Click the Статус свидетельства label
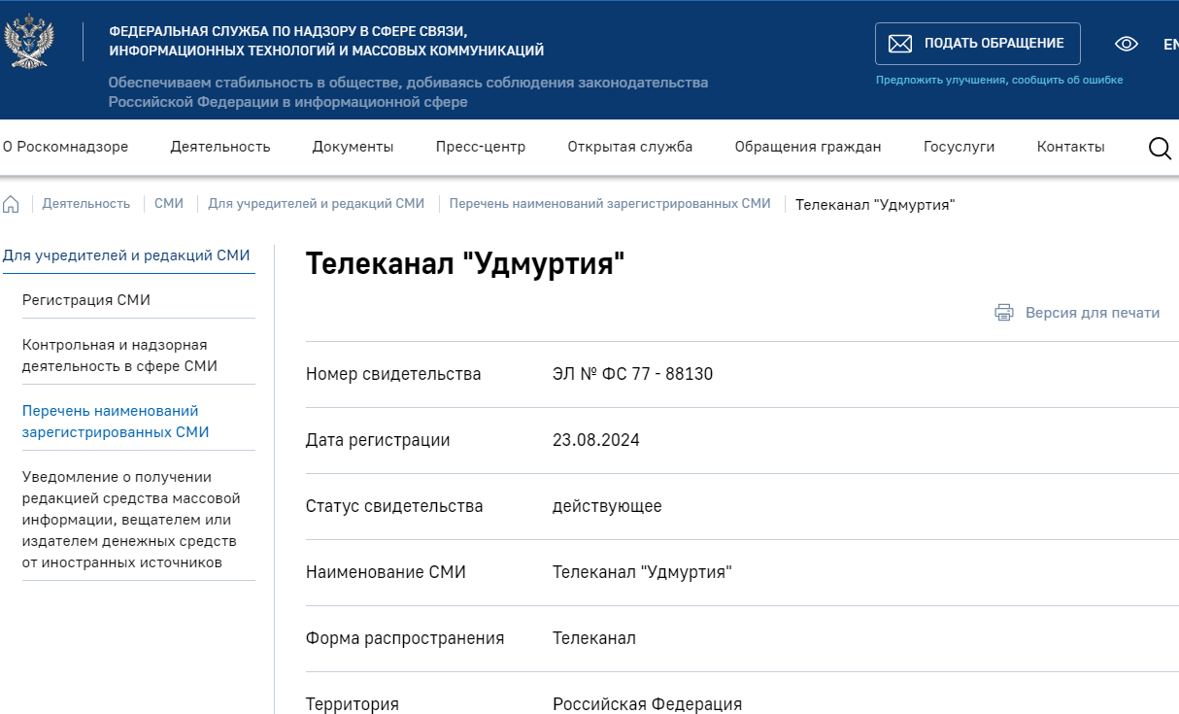The height and width of the screenshot is (714, 1179). coord(394,506)
